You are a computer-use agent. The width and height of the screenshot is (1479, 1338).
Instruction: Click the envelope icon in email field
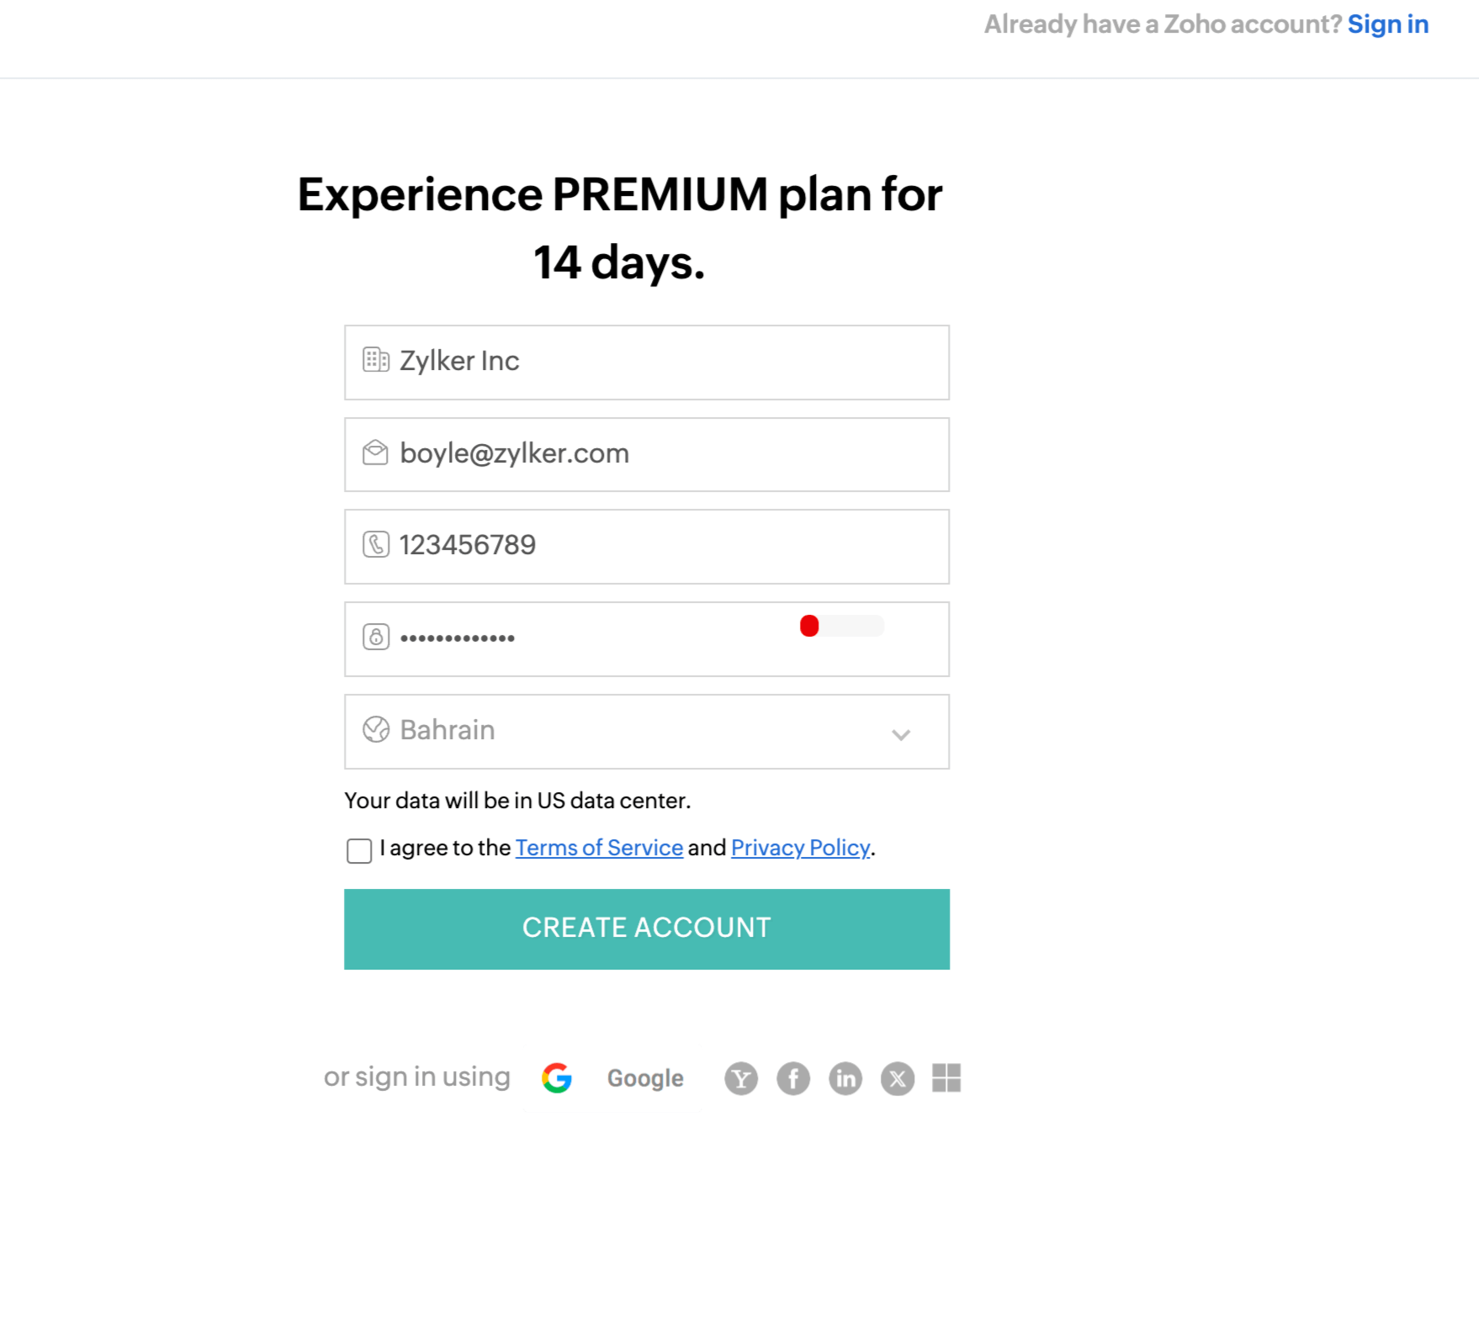[375, 452]
